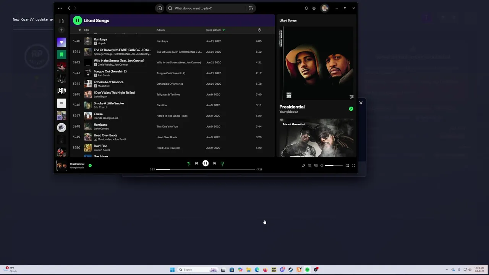
Task: Go back using the back arrow
Action: coord(69,8)
